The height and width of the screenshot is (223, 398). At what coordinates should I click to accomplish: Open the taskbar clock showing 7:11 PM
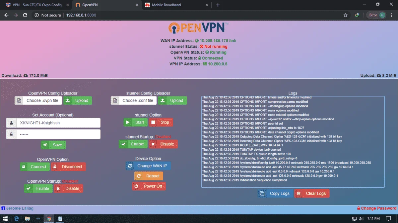[x=373, y=219]
